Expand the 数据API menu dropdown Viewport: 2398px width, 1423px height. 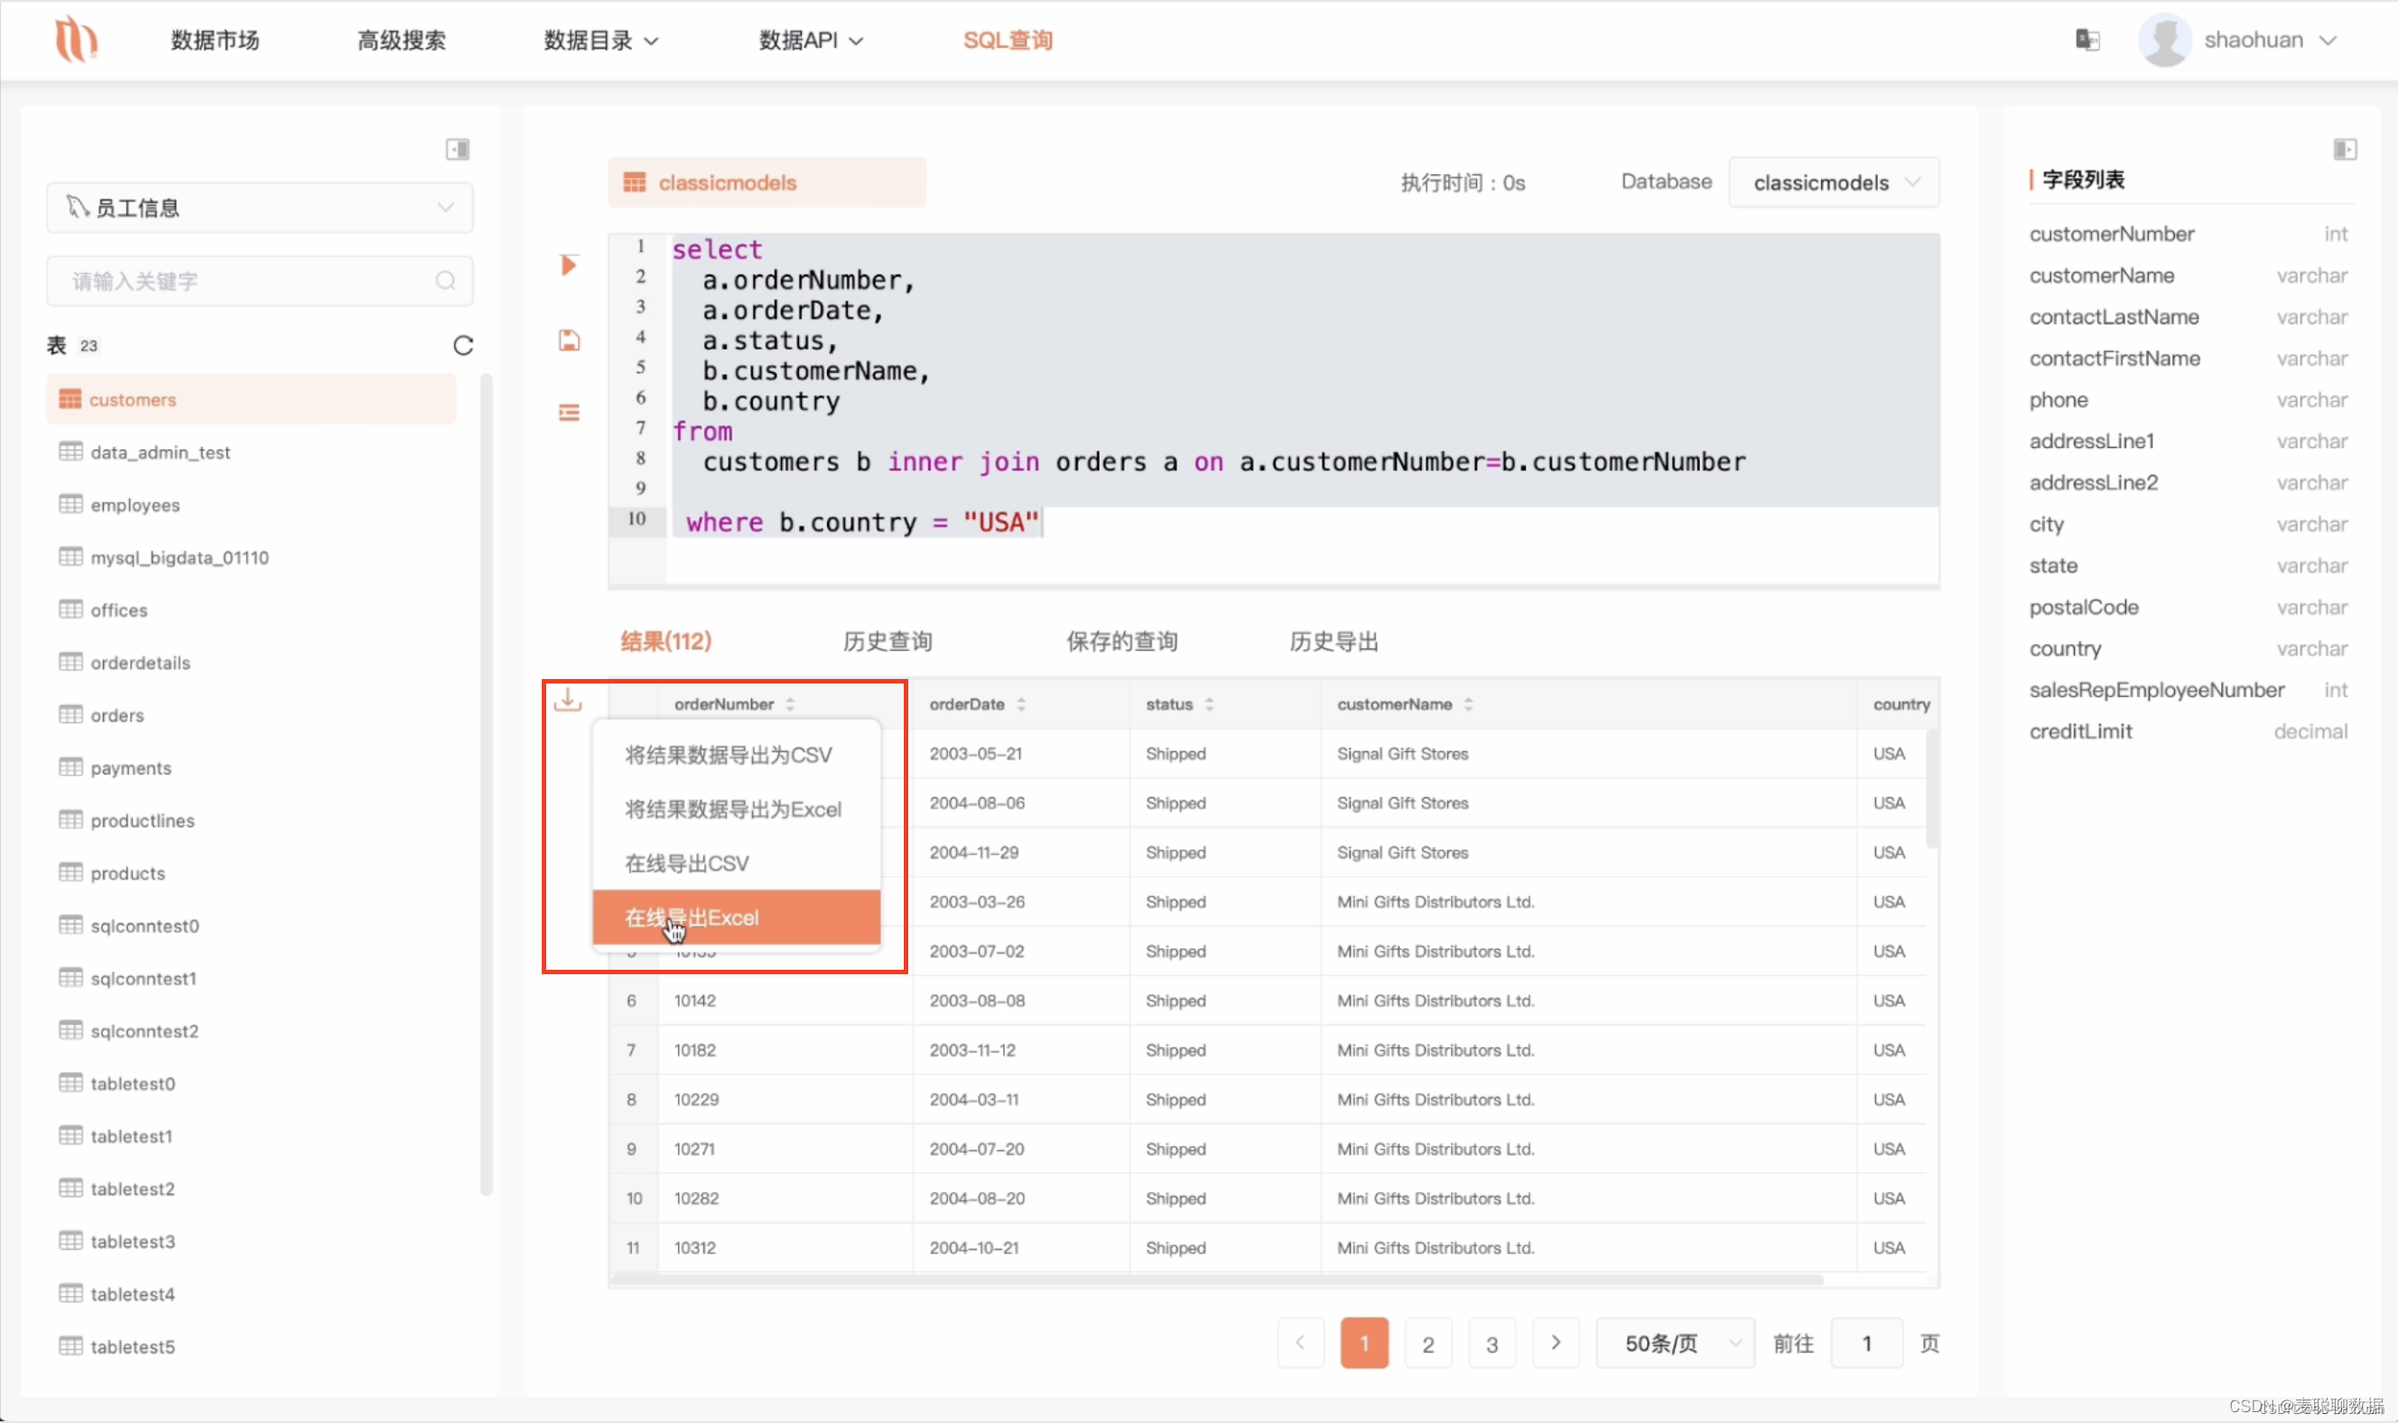pyautogui.click(x=810, y=41)
